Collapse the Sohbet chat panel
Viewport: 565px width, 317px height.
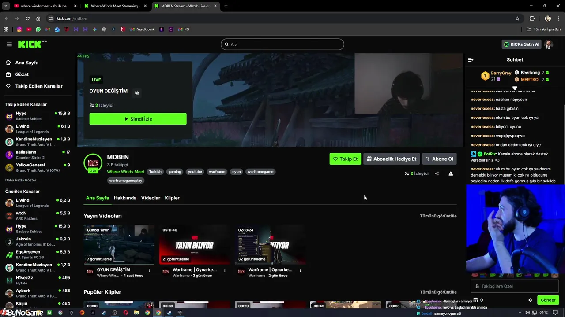click(x=471, y=59)
